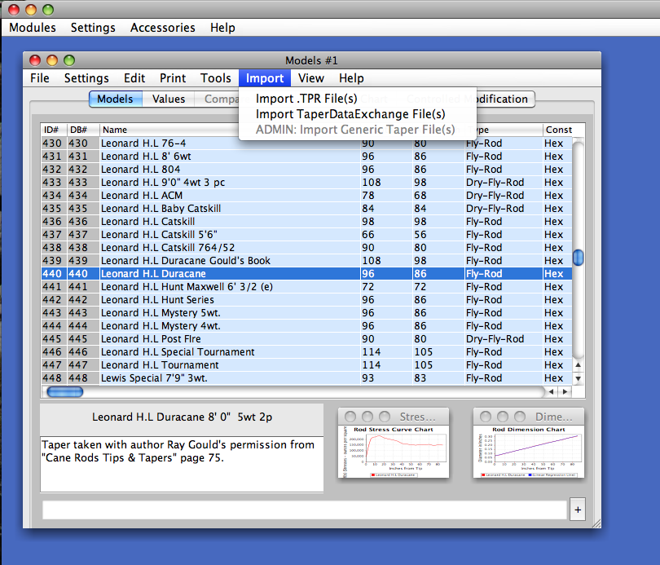Select row 436 Leonard H.L Catskill

coord(306,222)
